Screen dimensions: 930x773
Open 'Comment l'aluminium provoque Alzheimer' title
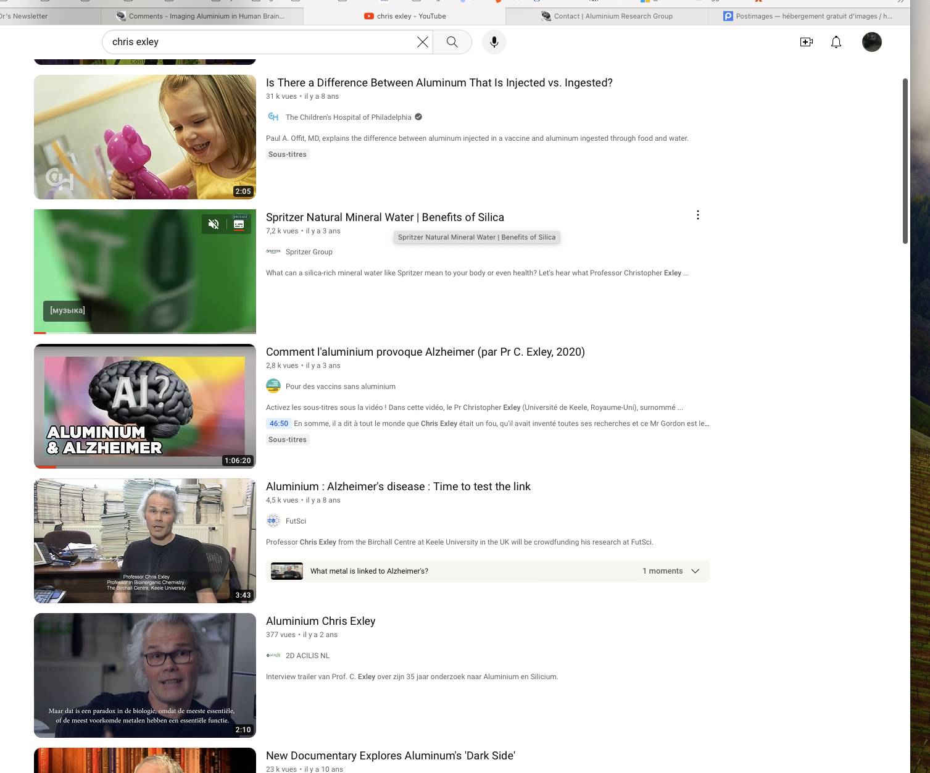click(x=425, y=352)
